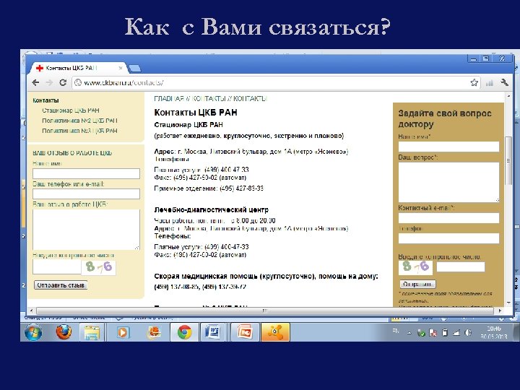
Task: Click the Контакты ЦКБ РАН heading
Action: click(196, 113)
